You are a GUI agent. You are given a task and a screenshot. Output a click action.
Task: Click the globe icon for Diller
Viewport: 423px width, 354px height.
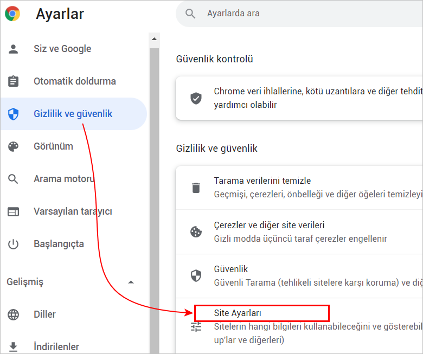[x=13, y=314]
